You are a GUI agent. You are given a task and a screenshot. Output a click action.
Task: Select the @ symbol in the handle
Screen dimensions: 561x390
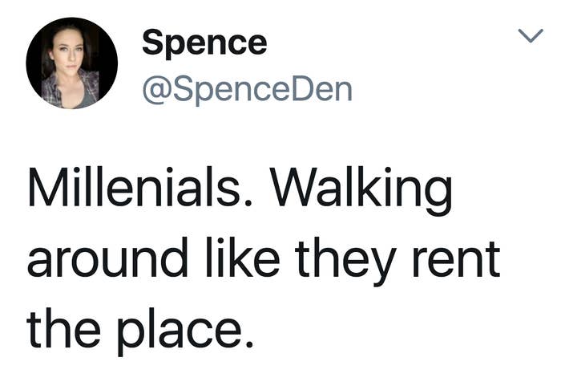158,91
